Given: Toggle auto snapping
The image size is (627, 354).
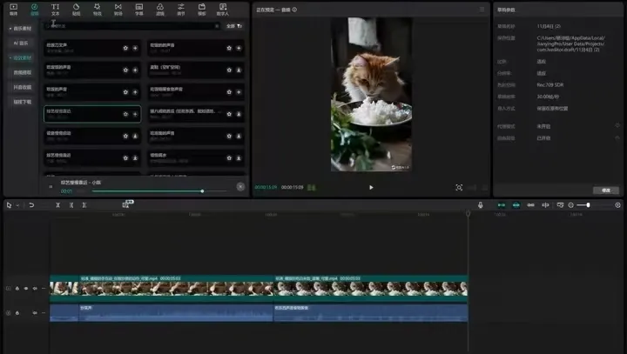Looking at the screenshot, I should [x=516, y=205].
